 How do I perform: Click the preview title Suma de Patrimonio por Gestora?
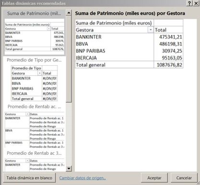[130, 13]
